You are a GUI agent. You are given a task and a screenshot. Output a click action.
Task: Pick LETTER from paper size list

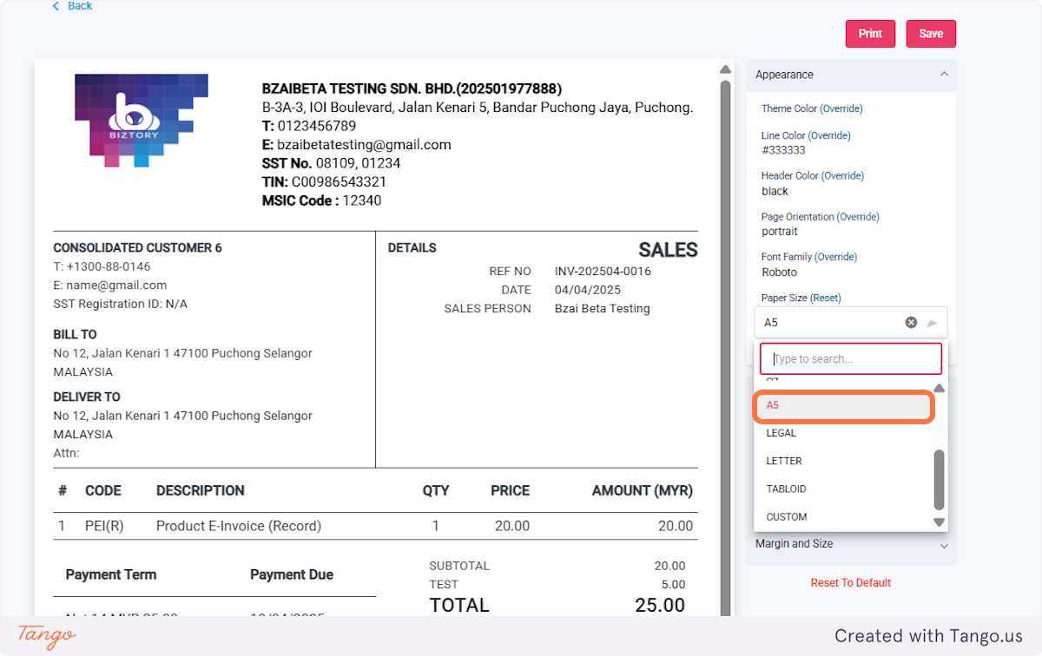784,461
